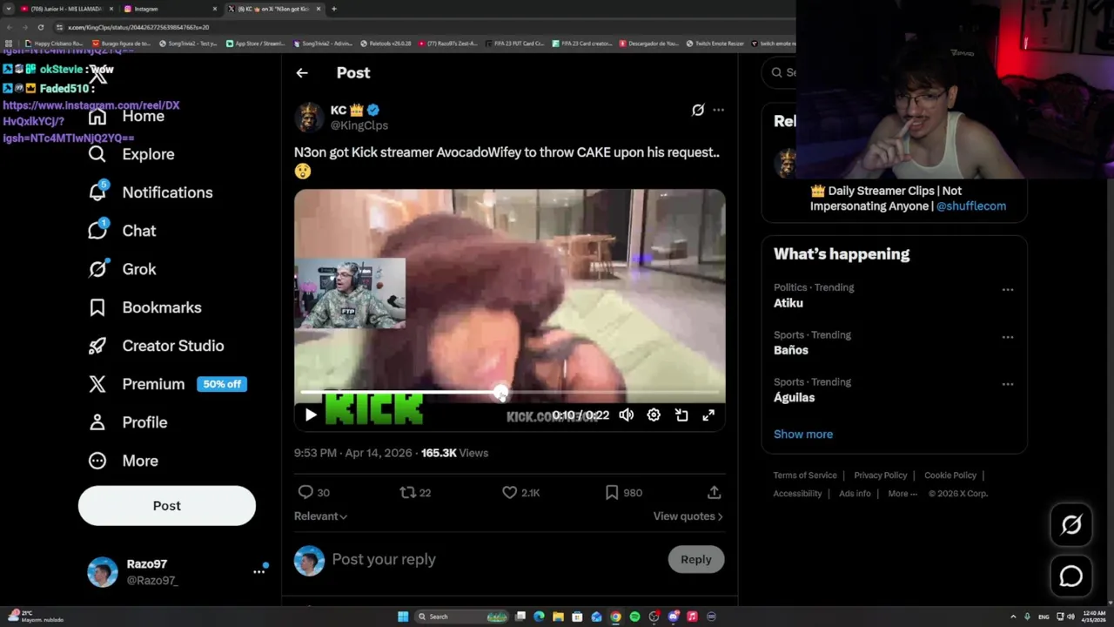The image size is (1114, 627).
Task: Open Terms of Service footer link
Action: coord(805,475)
